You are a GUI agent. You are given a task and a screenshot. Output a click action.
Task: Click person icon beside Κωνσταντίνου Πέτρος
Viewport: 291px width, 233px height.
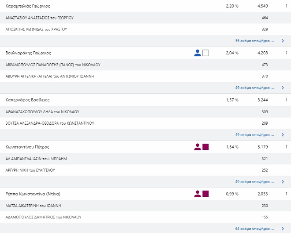coord(198,147)
